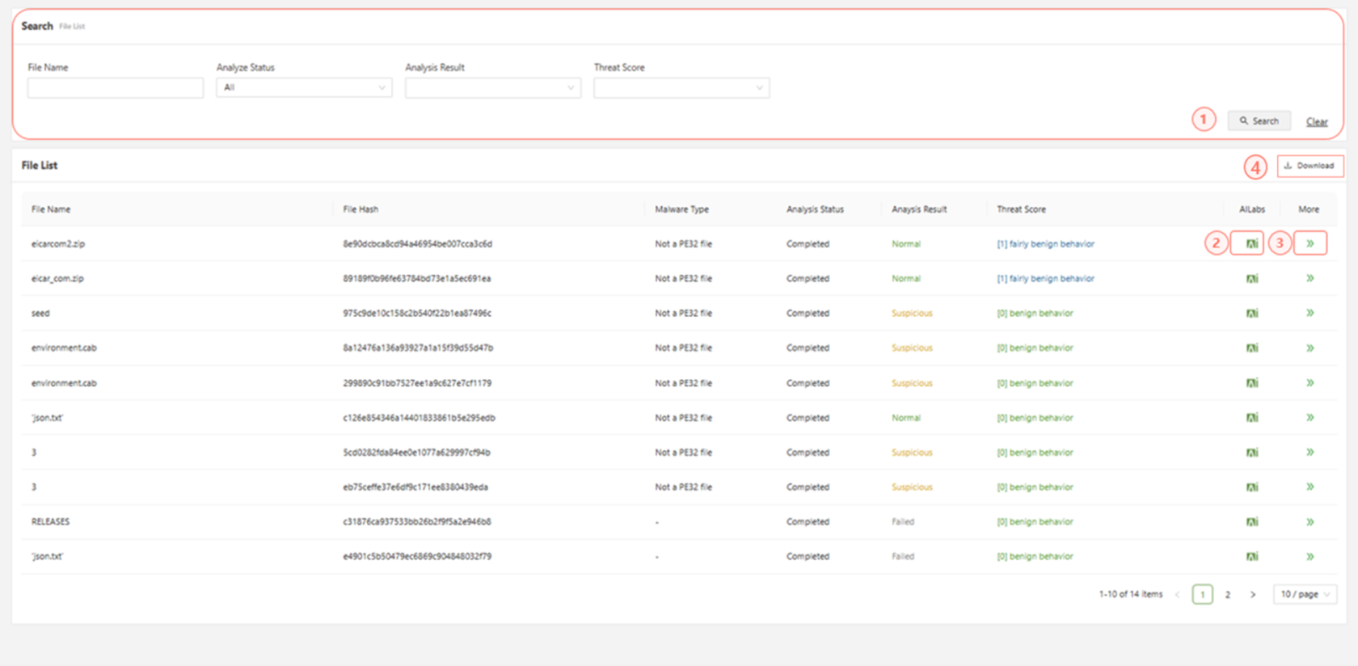
Task: Open AILabs icon for eicarcom2.zip row
Action: click(1251, 243)
